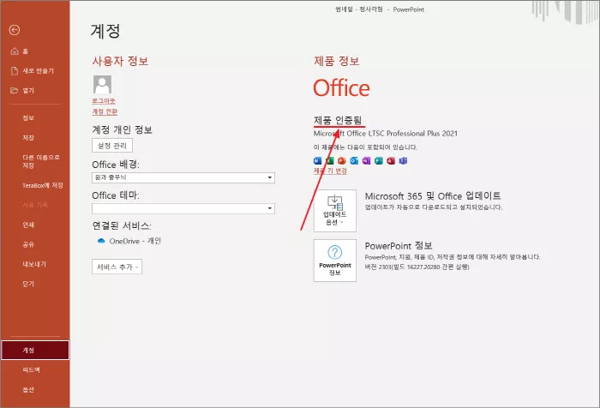Click the Word app icon

pos(318,161)
